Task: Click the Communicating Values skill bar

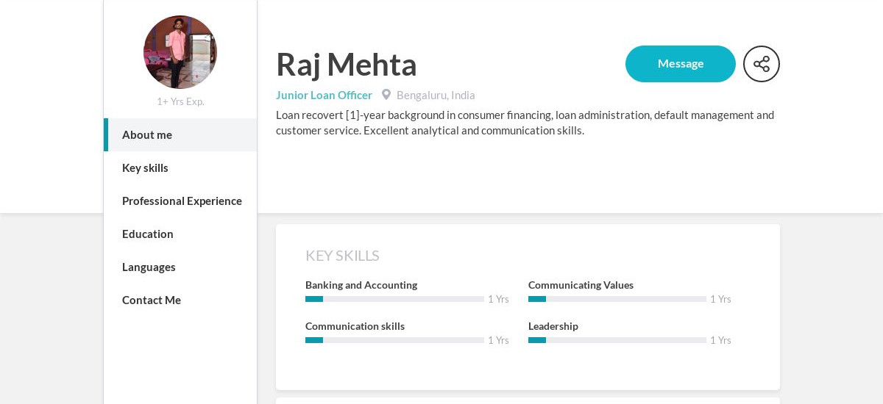Action: coord(617,299)
